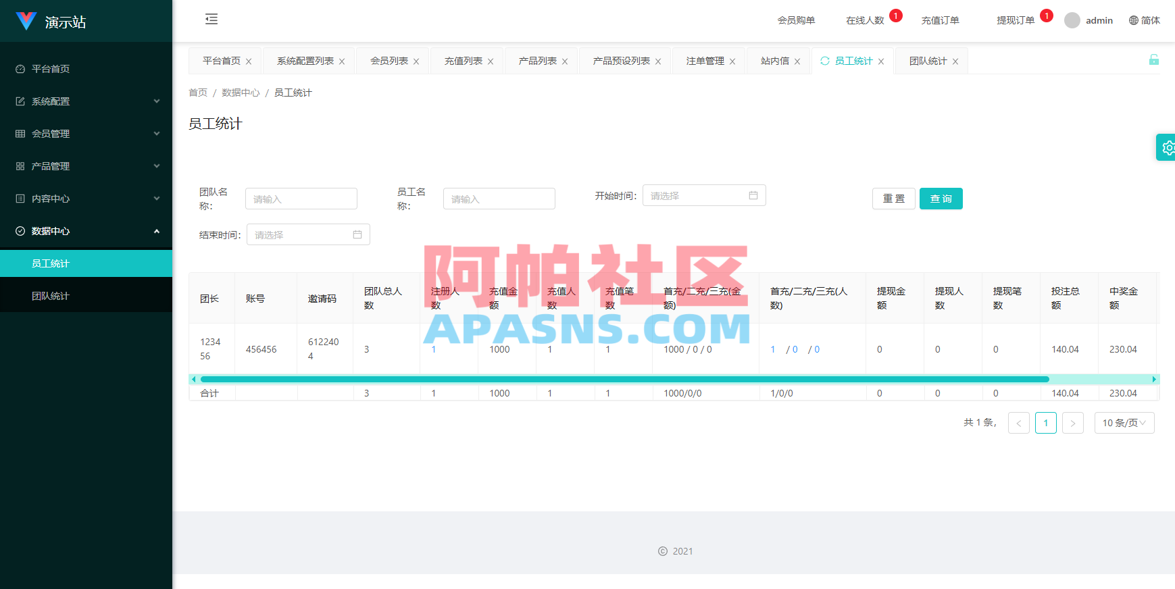Open 在线人数 in the top bar
This screenshot has width=1175, height=589.
(865, 20)
